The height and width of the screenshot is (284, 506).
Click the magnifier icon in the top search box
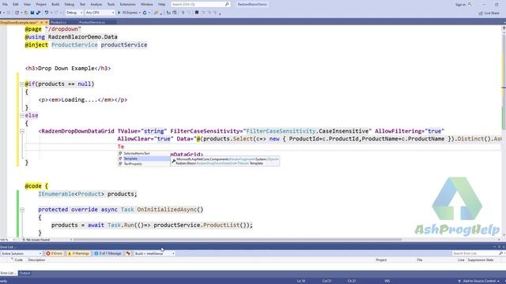[227, 4]
